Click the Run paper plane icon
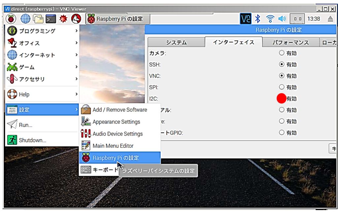This screenshot has width=338, height=213. (12, 124)
